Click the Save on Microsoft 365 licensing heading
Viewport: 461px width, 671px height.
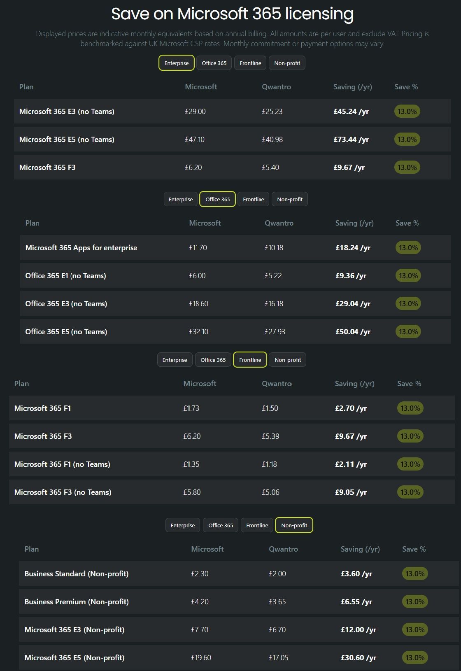[x=232, y=14]
